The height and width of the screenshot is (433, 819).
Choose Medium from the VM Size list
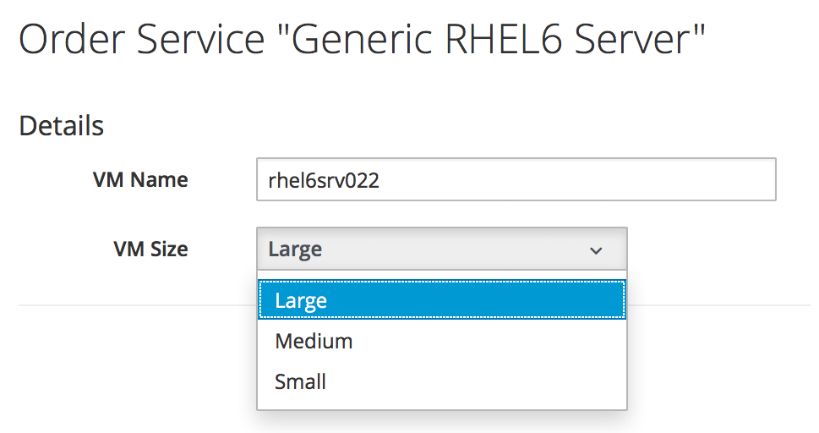314,342
